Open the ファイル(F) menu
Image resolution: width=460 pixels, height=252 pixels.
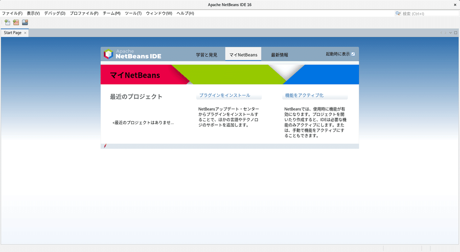pyautogui.click(x=12, y=13)
